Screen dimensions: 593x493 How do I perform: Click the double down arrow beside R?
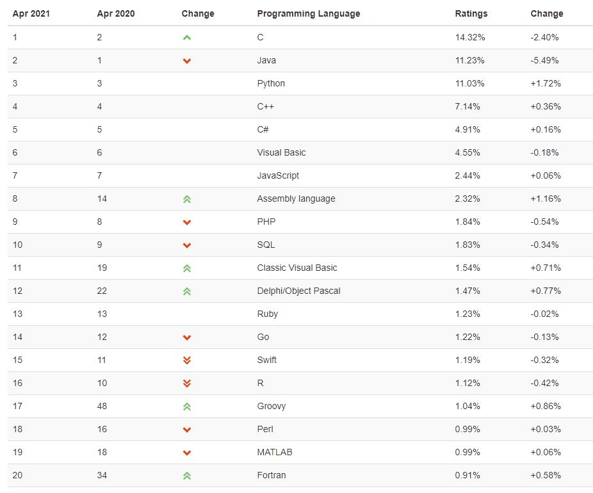187,384
